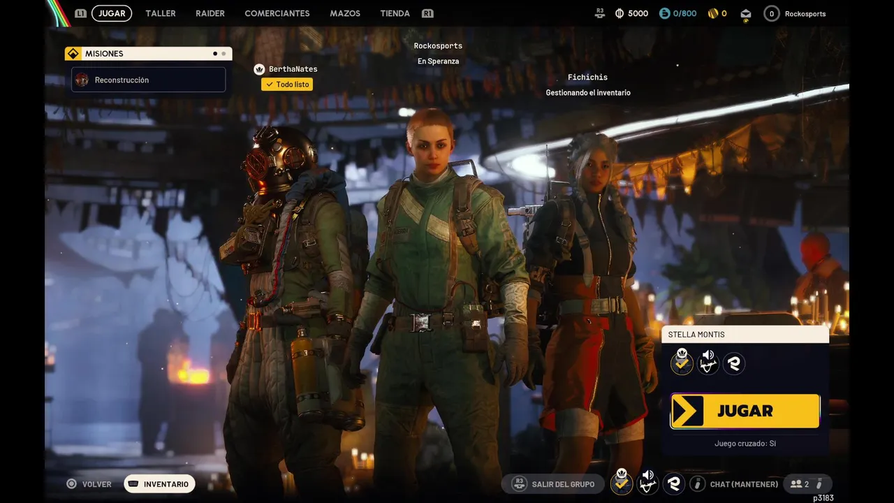This screenshot has height=503, width=894.
Task: Click the coin currency icon beside 5000
Action: [620, 13]
